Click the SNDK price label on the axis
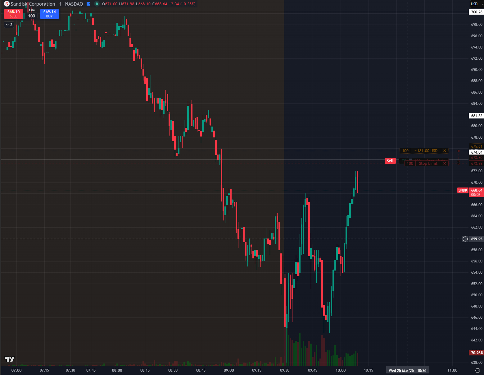484x375 pixels. point(463,190)
